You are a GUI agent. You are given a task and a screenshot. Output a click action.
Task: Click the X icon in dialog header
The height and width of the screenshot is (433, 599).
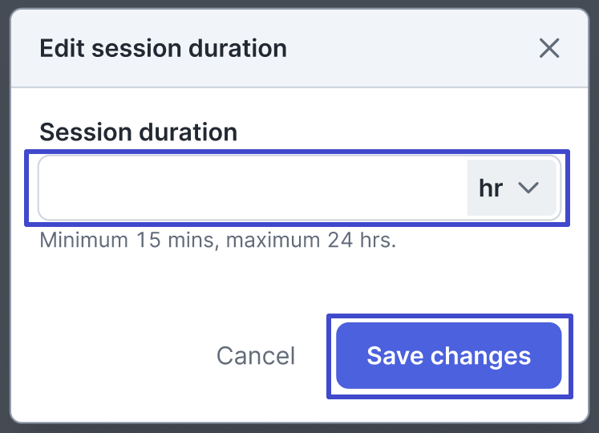[x=548, y=48]
